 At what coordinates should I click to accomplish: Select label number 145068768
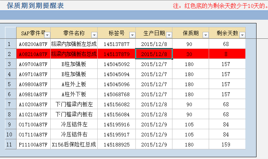click(x=116, y=94)
